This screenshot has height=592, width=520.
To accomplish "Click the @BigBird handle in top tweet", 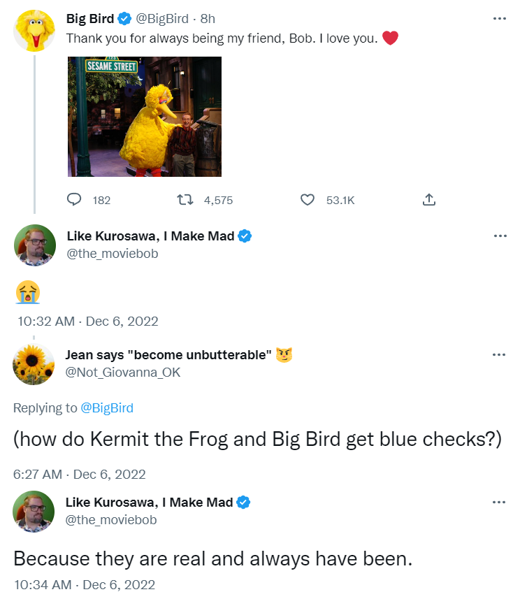I will point(162,18).
